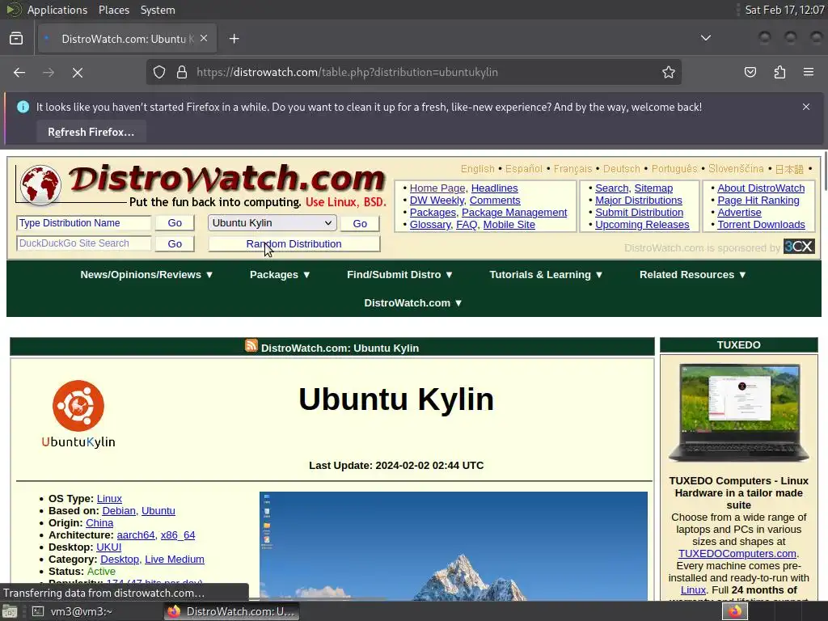Open Firefox View recent browsing icon
The image size is (828, 621).
16,39
